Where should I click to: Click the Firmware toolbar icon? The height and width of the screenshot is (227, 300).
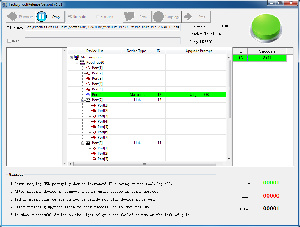[12, 17]
